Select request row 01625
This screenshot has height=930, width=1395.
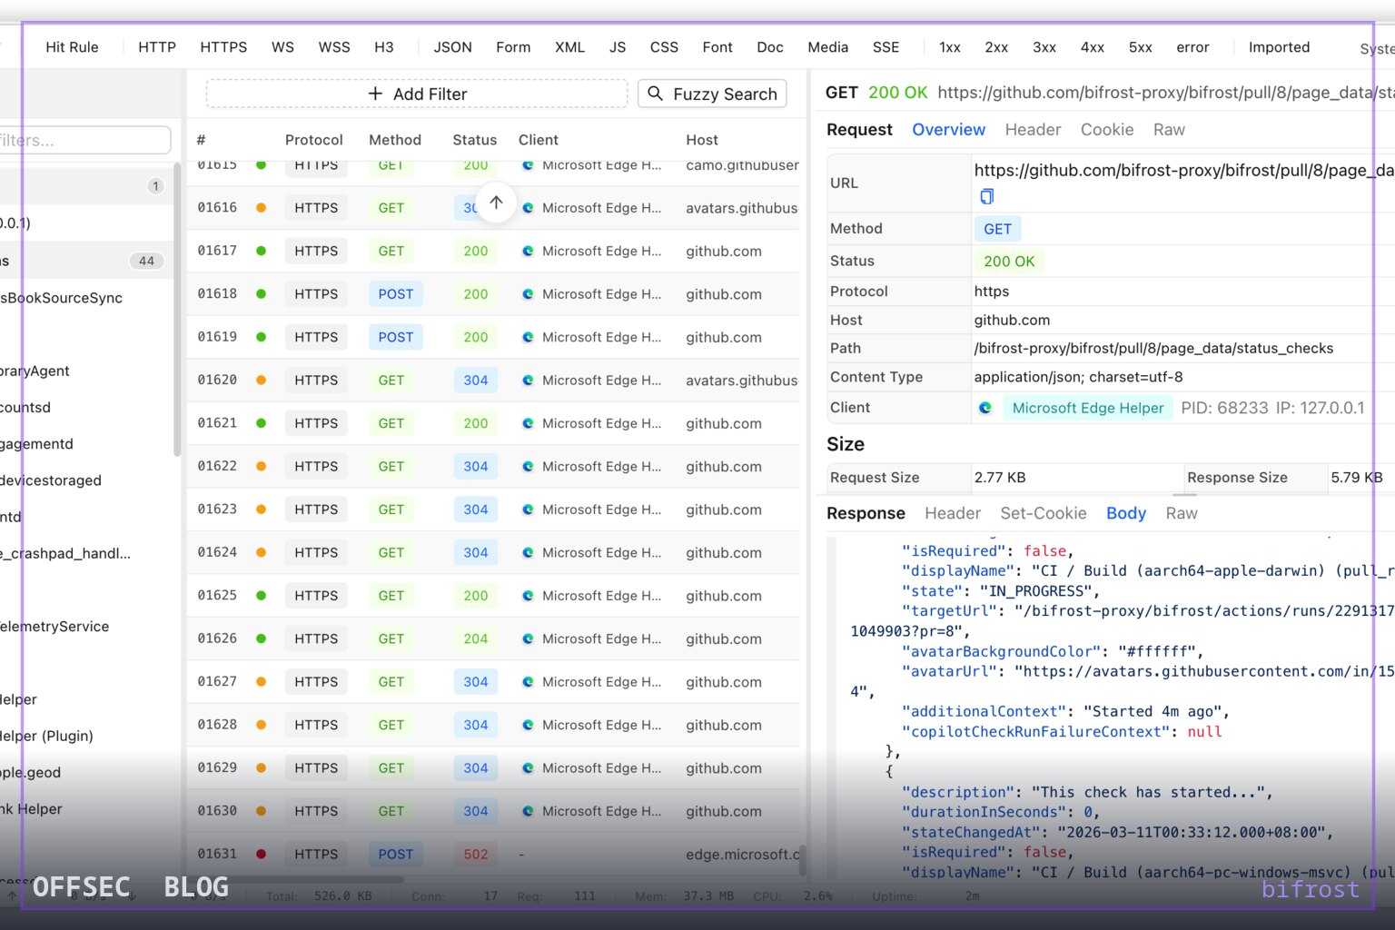pos(493,596)
